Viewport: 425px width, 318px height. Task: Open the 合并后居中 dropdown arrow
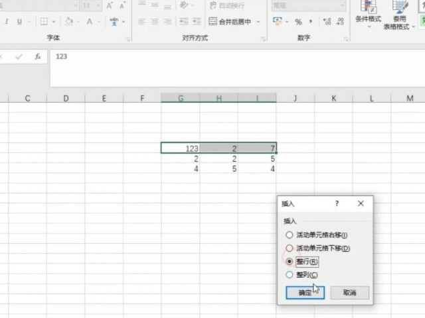pyautogui.click(x=258, y=22)
